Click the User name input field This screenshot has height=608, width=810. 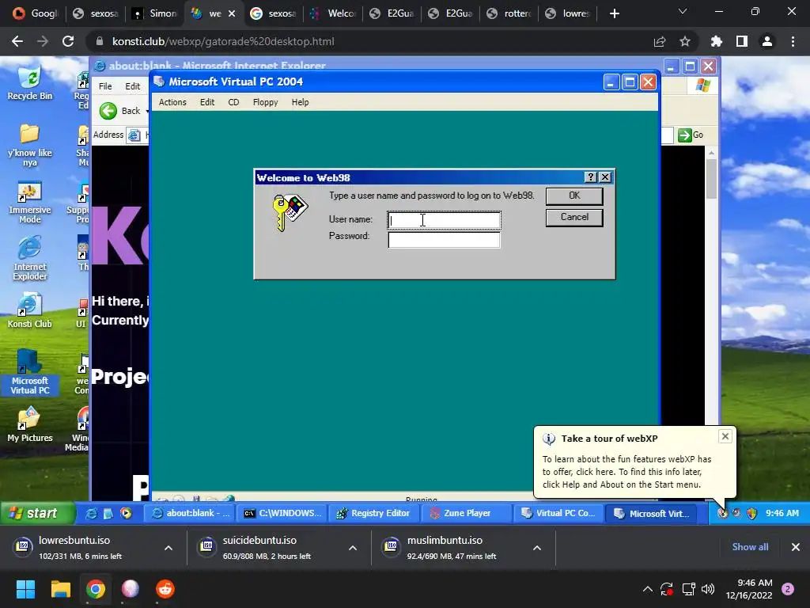tap(445, 220)
